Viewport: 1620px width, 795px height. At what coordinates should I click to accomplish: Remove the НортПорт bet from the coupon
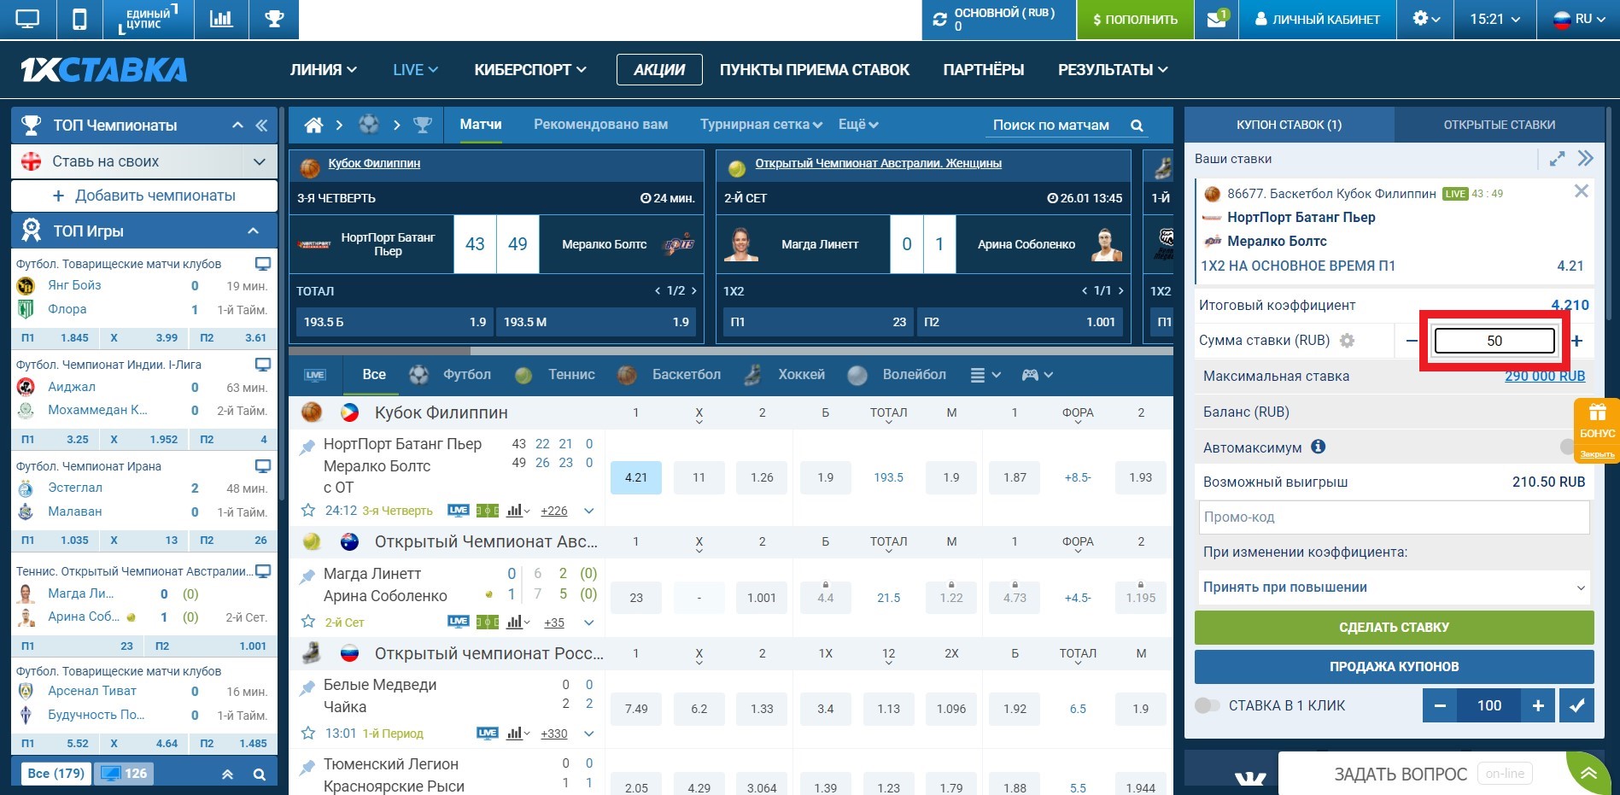(1582, 191)
